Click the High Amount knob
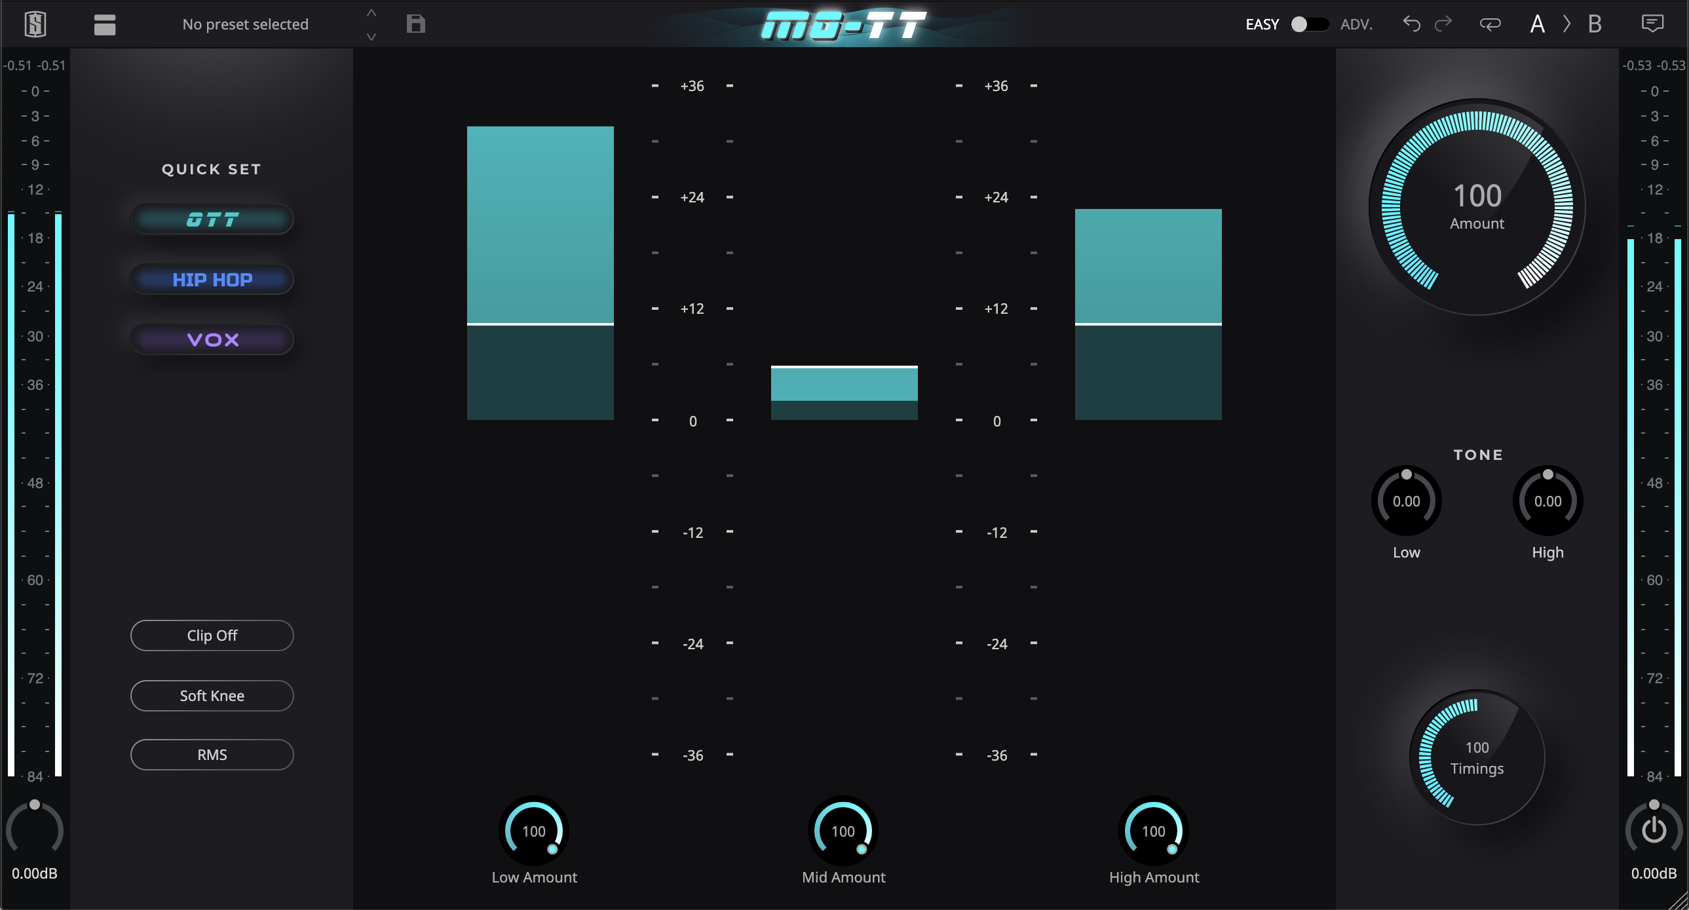This screenshot has width=1689, height=910. (x=1153, y=831)
